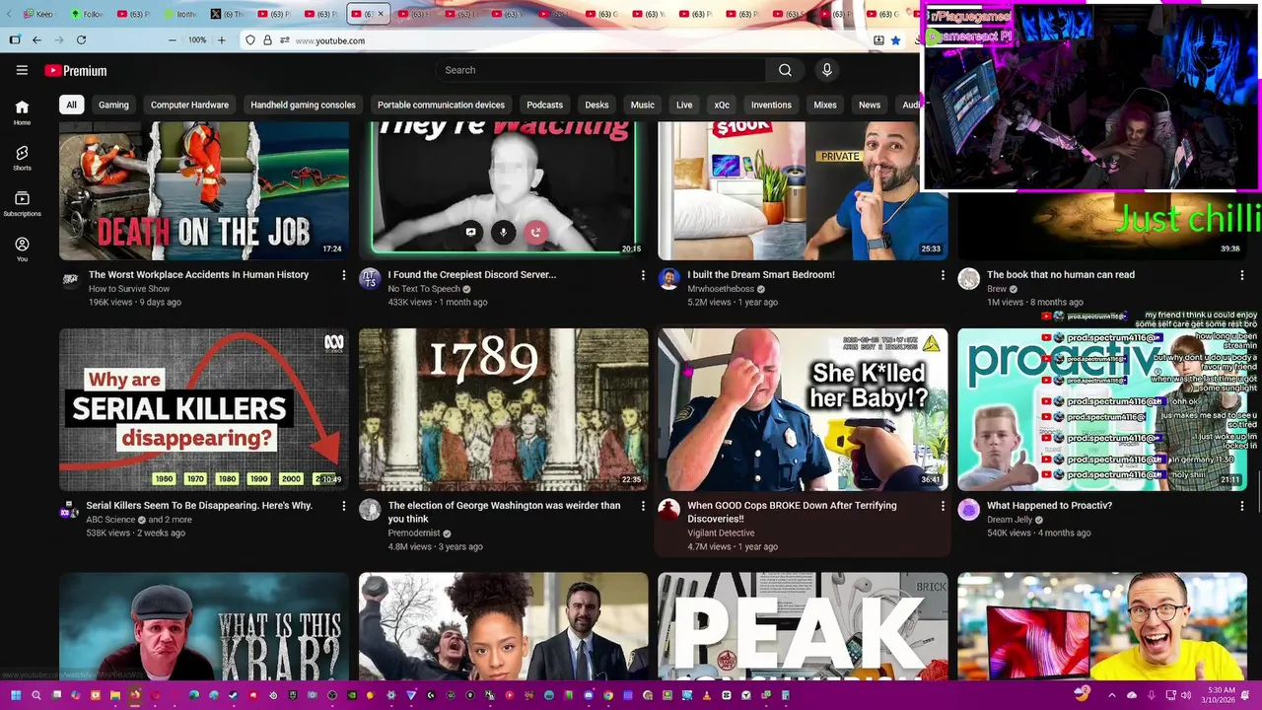Viewport: 1262px width, 710px height.
Task: Click the search magnifier button
Action: (785, 70)
